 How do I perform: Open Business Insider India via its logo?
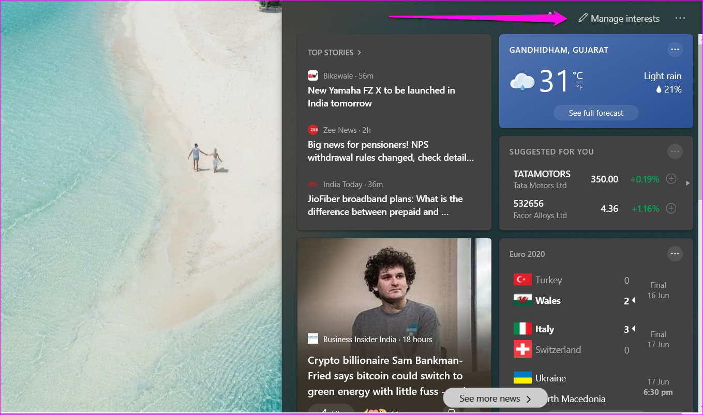(312, 339)
